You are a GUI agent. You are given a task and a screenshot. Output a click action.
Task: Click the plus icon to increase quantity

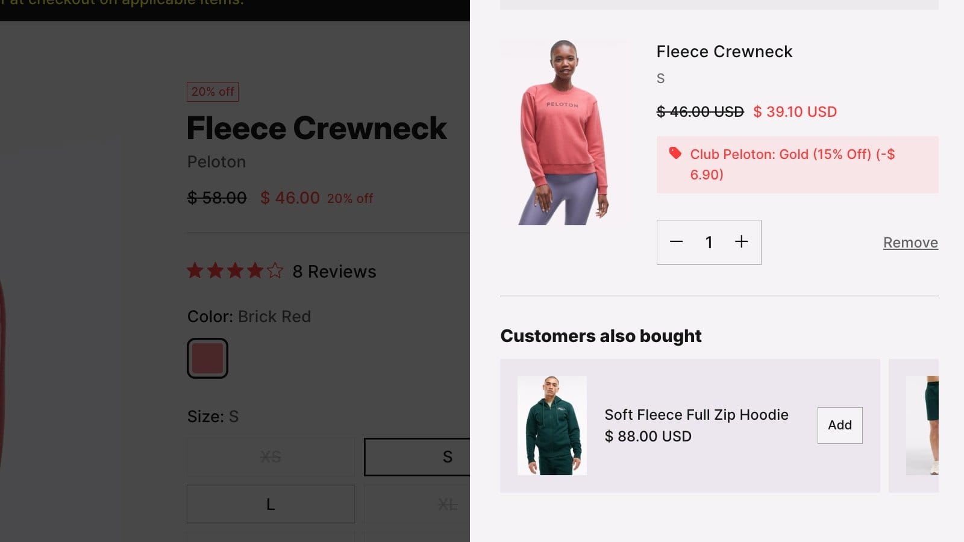(742, 242)
